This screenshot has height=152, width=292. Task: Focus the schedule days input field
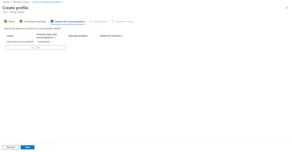[51, 48]
